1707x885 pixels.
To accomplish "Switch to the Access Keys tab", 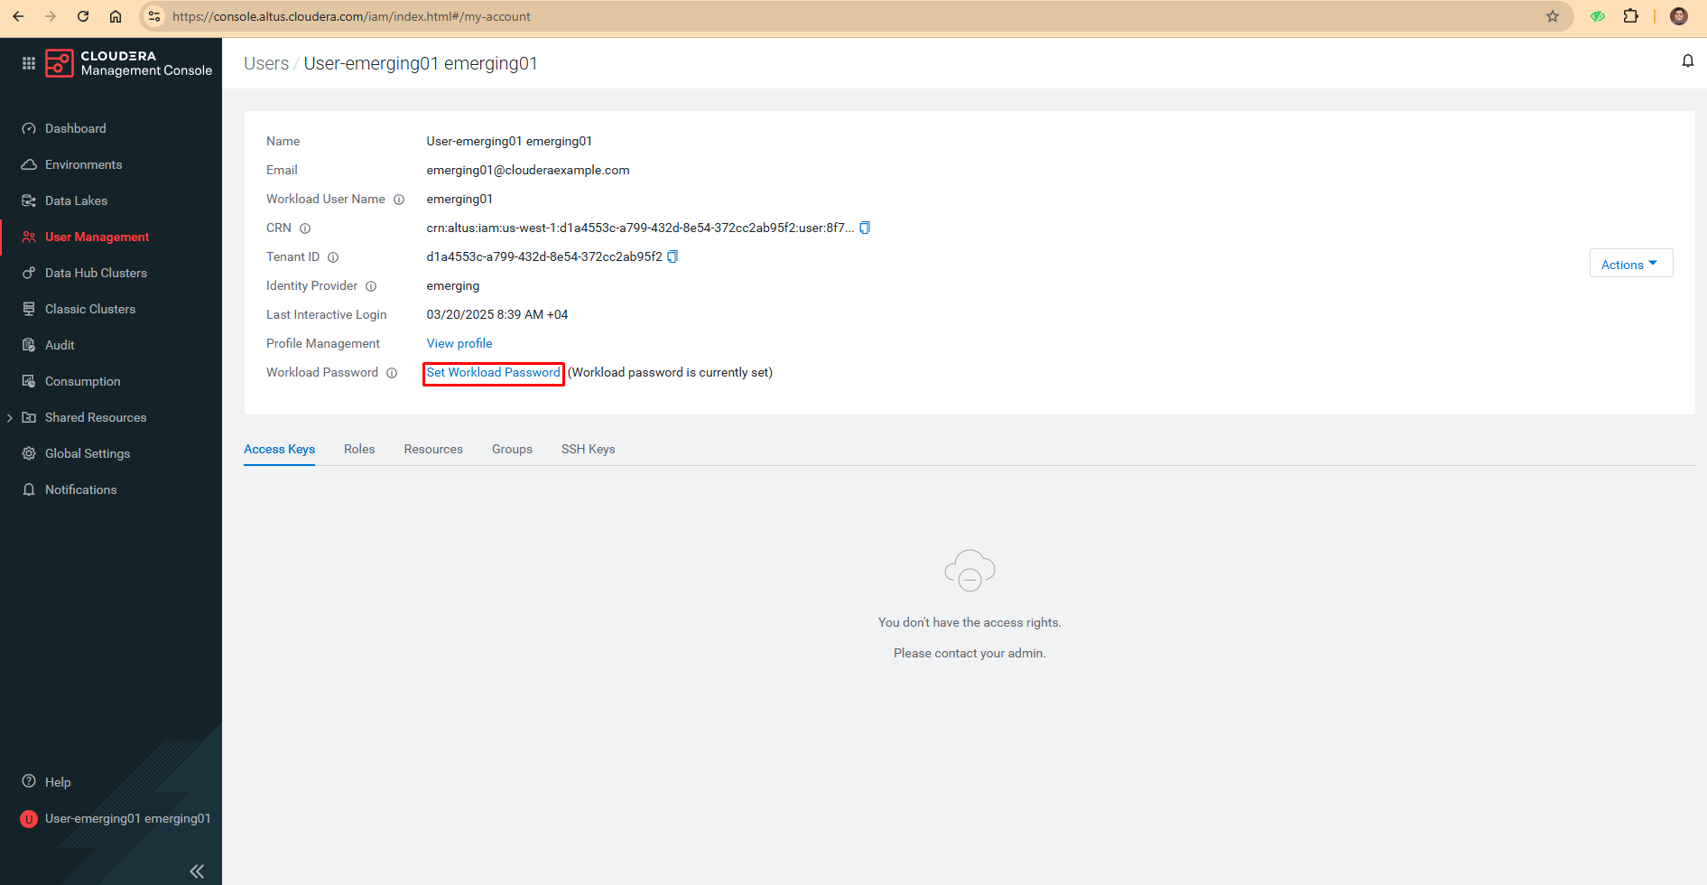I will (x=280, y=449).
